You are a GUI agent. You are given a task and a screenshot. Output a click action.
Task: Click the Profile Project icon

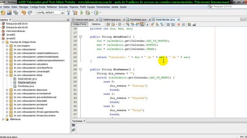click(x=96, y=13)
